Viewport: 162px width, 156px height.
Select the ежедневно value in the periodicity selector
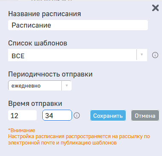coord(35,85)
